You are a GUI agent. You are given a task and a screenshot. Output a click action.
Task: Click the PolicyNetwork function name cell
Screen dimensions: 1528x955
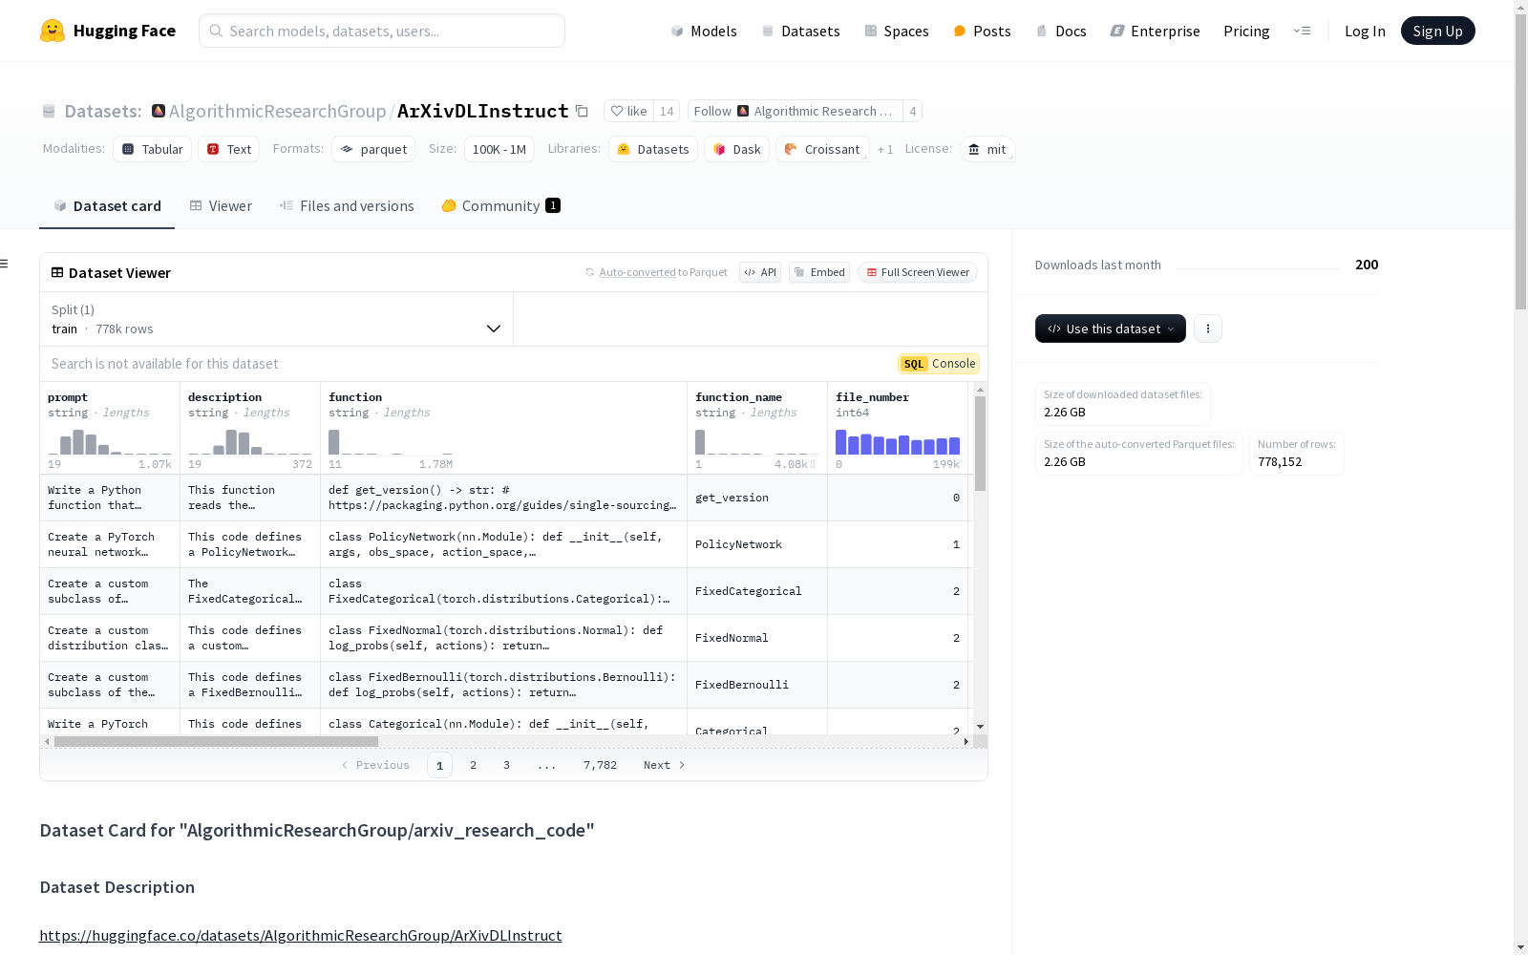[x=757, y=544]
